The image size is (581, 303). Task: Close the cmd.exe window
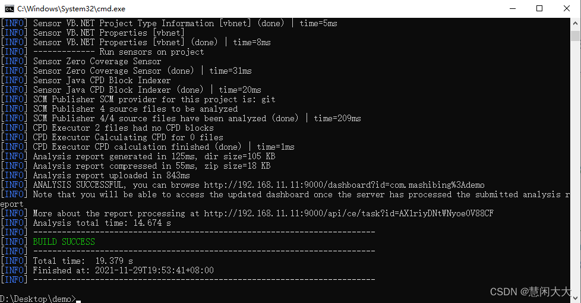[x=567, y=8]
